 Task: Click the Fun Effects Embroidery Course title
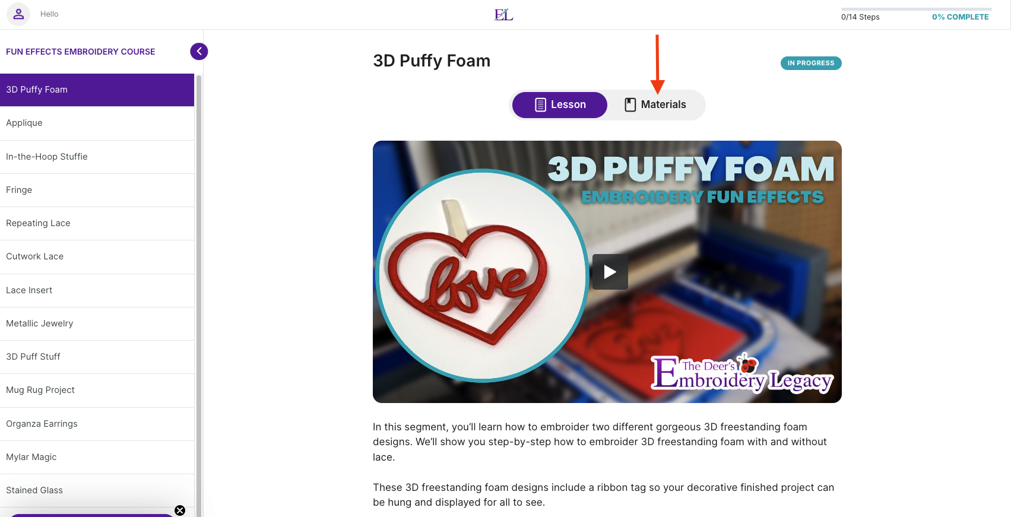click(x=81, y=52)
